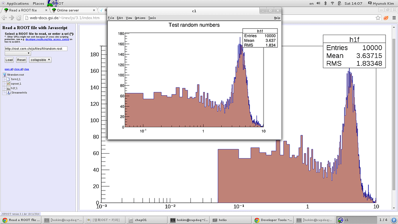Click the Reset button

21,59
